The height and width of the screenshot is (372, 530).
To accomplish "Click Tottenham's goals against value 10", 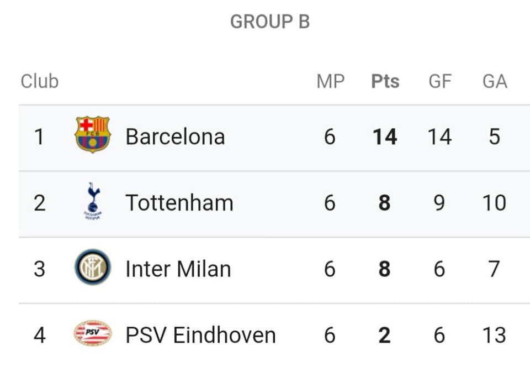I will pyautogui.click(x=494, y=203).
